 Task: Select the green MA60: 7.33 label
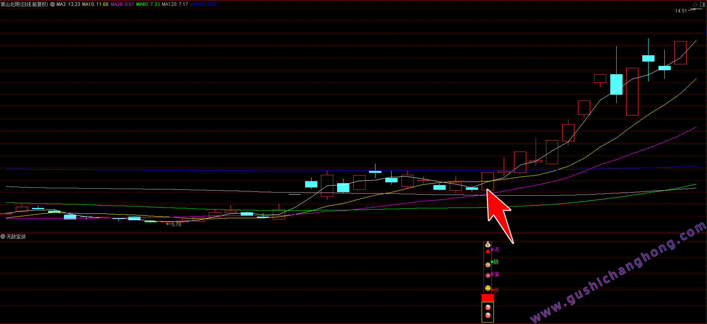[x=148, y=4]
